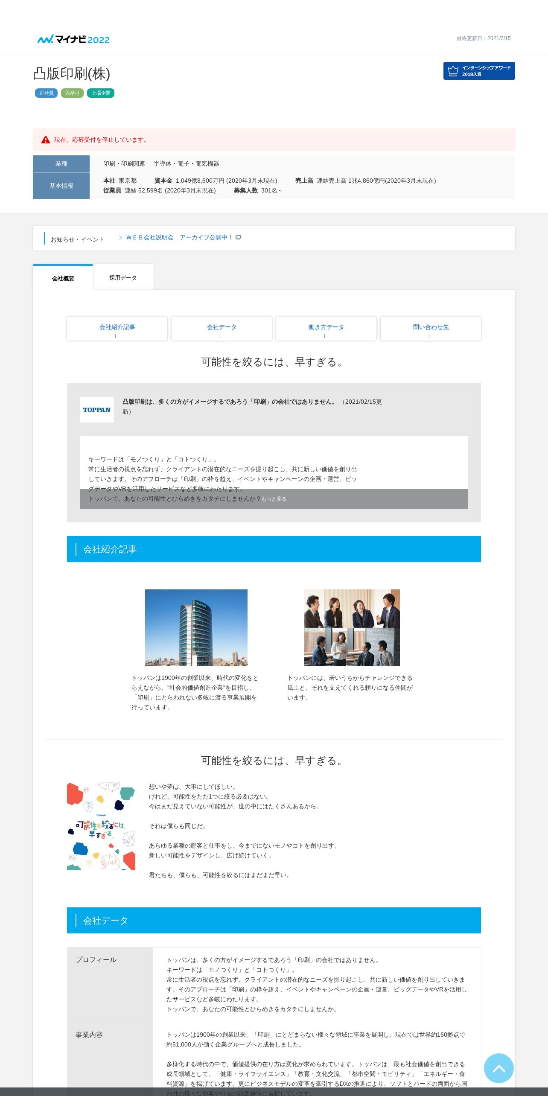
Task: Click the group photo caption トッパンには、若いうちから
Action: (350, 688)
